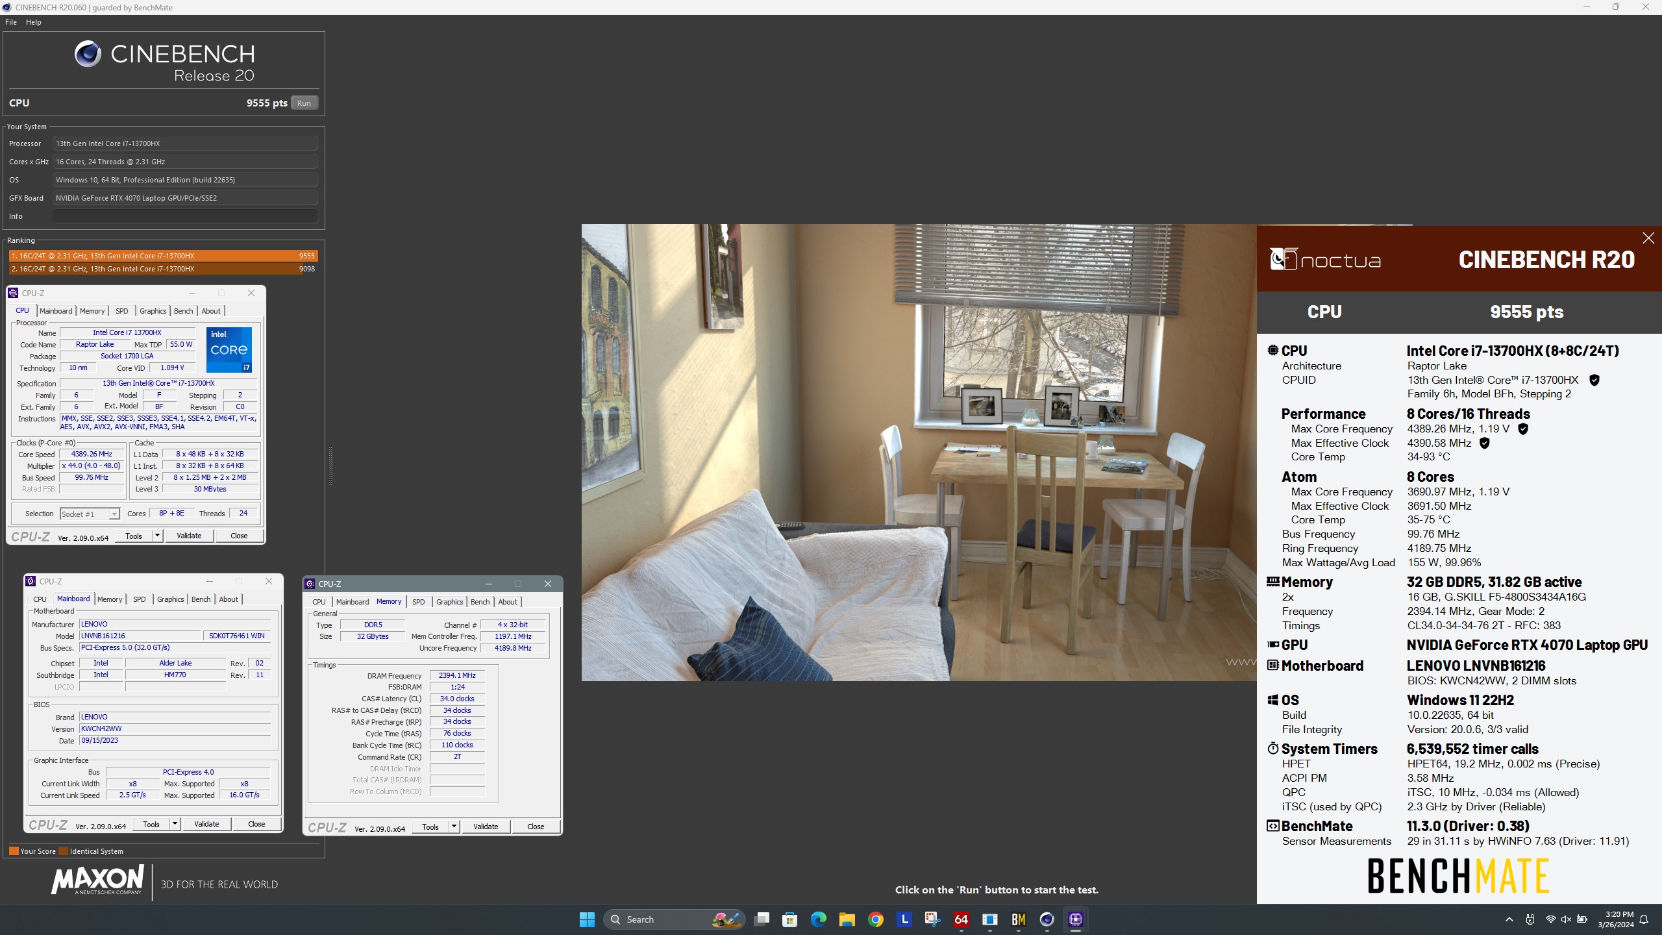Switch to the blue window app on taskbar

[989, 919]
